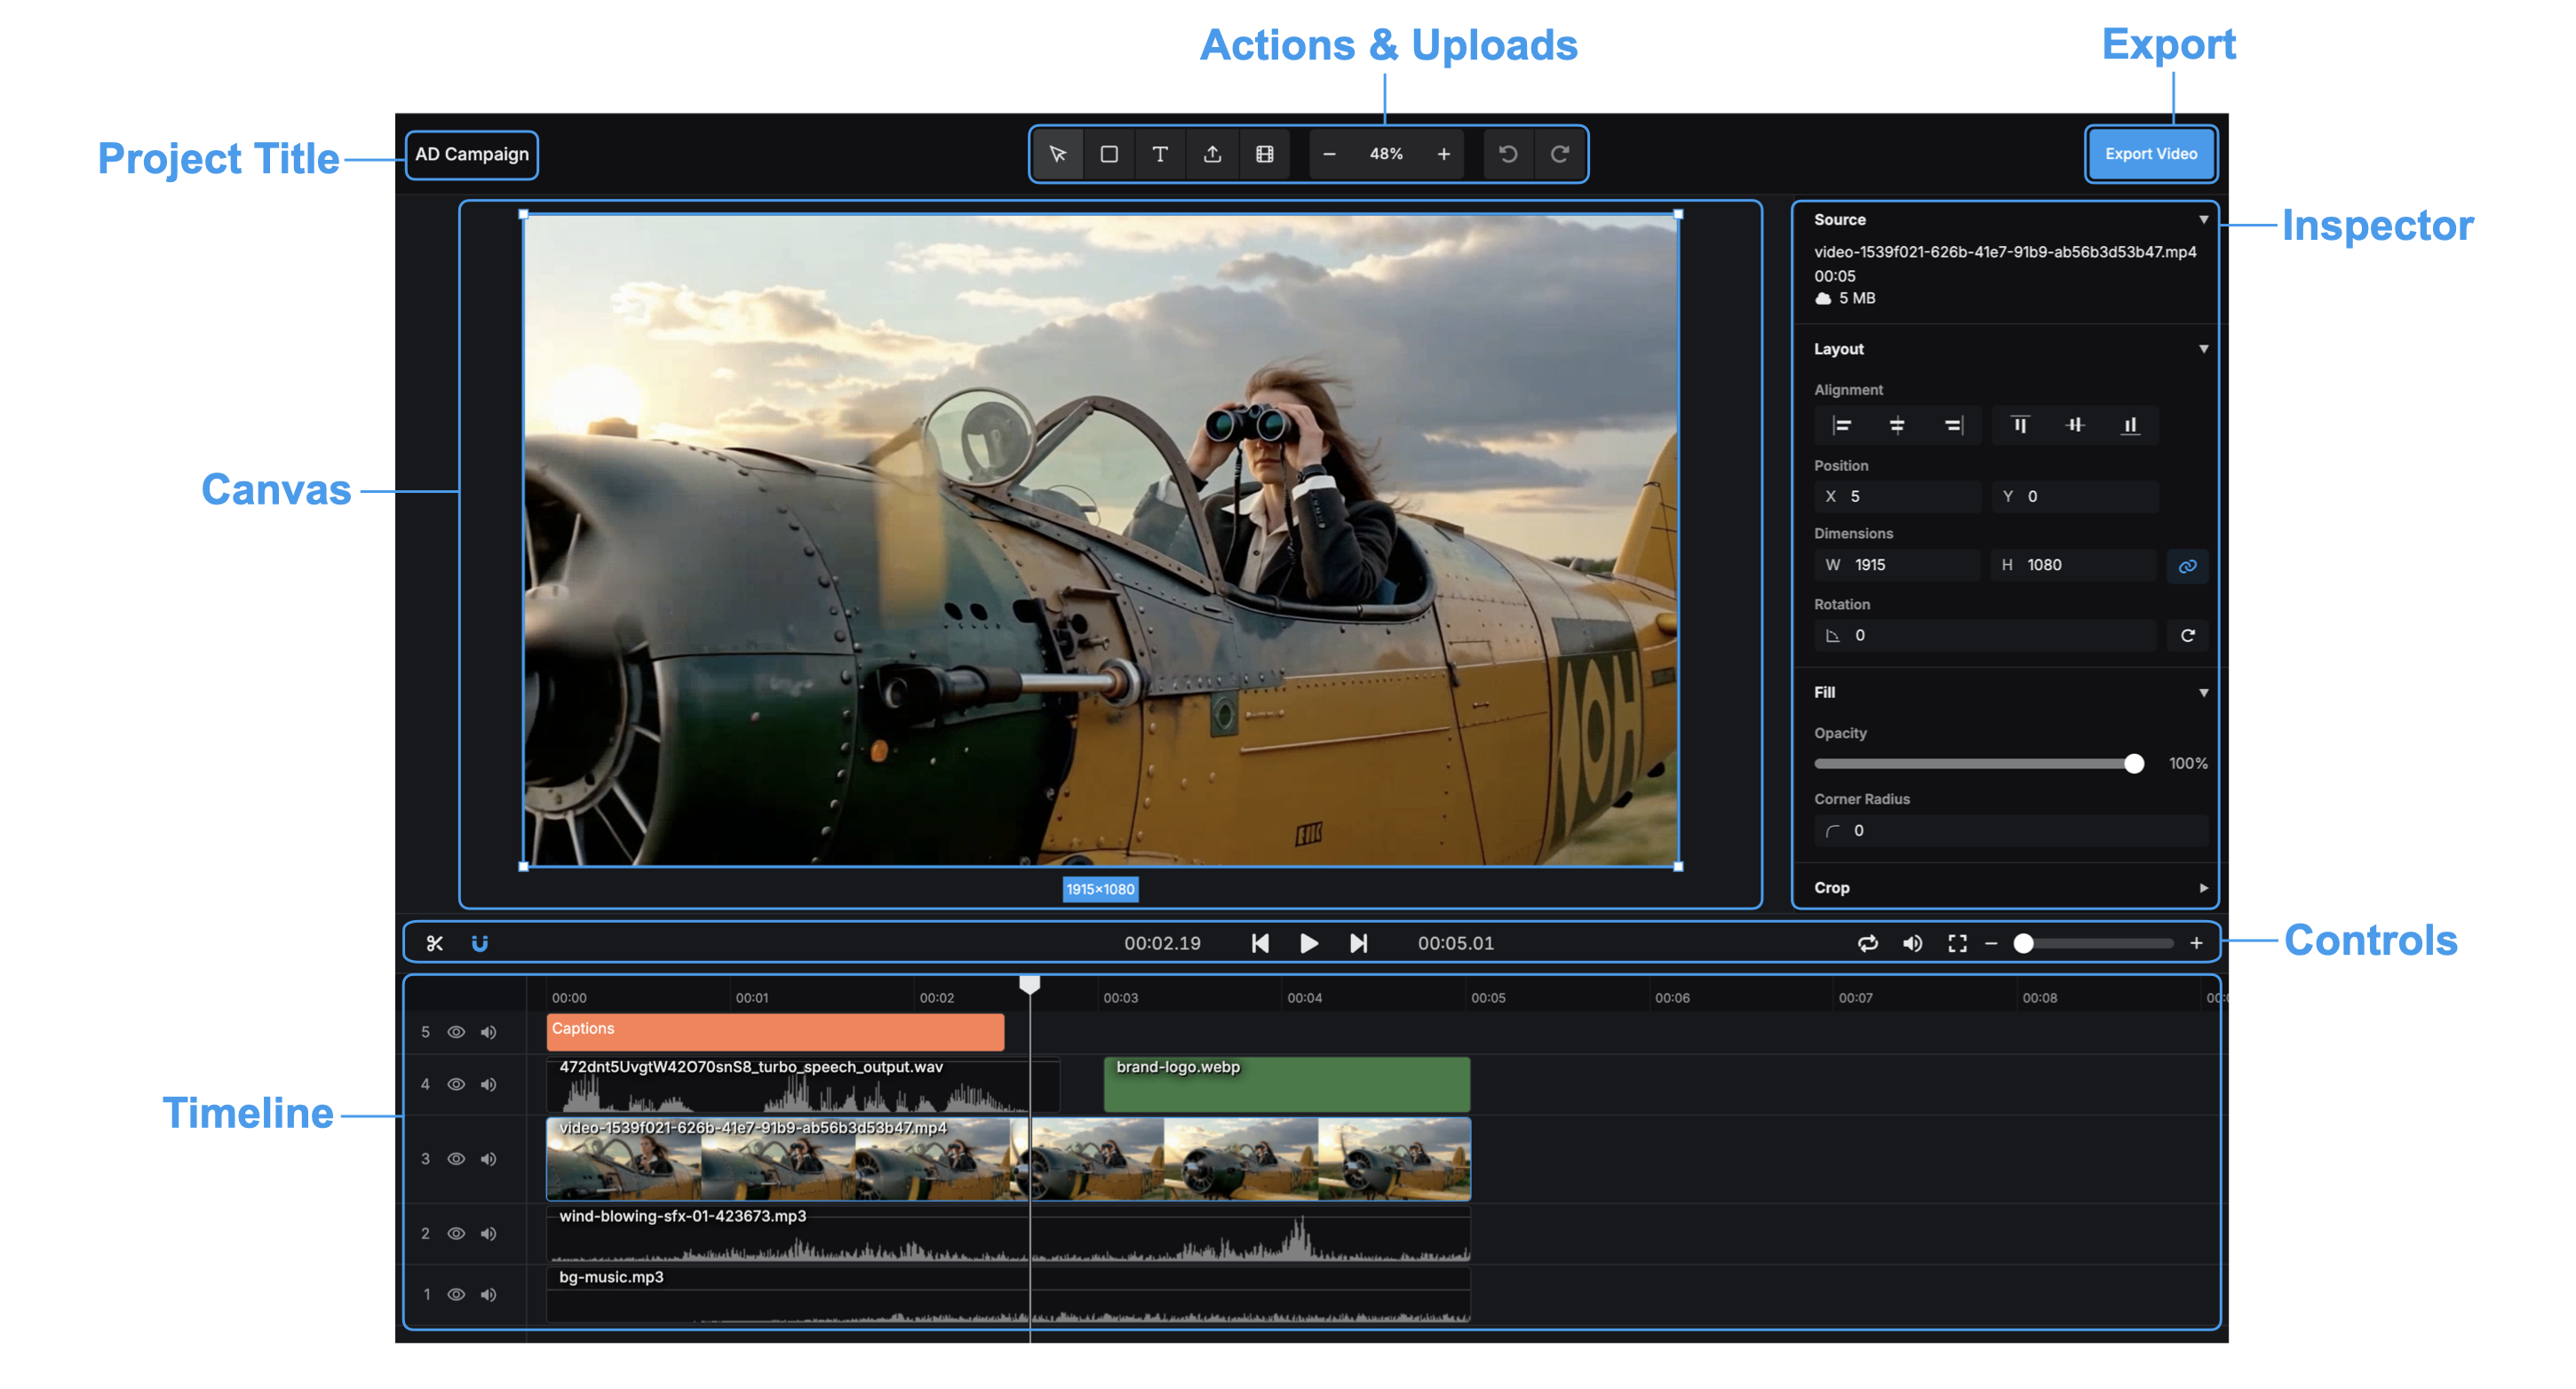Hide track 4 with the eye icon

456,1085
